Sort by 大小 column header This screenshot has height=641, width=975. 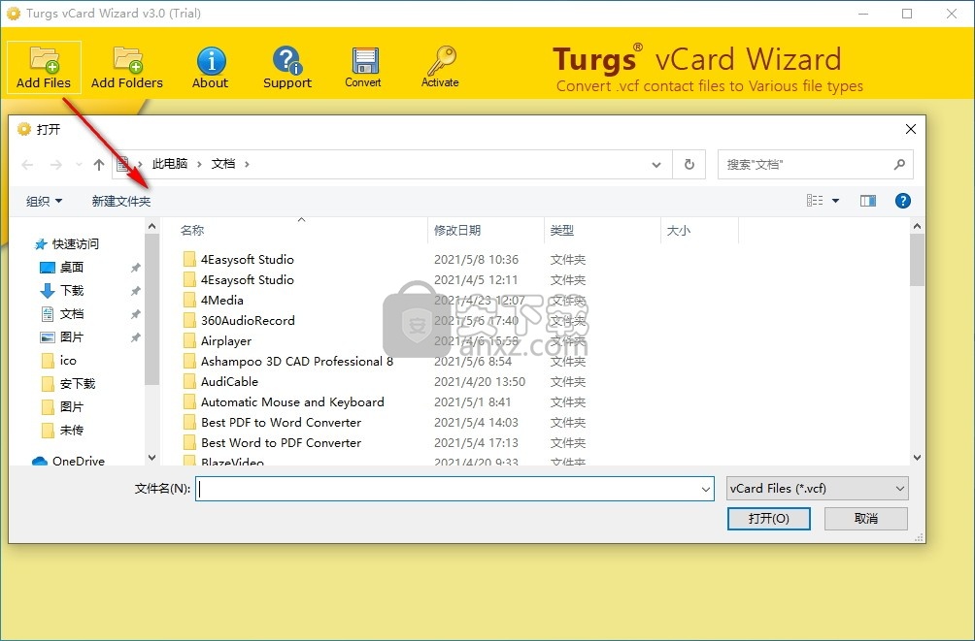tap(679, 231)
